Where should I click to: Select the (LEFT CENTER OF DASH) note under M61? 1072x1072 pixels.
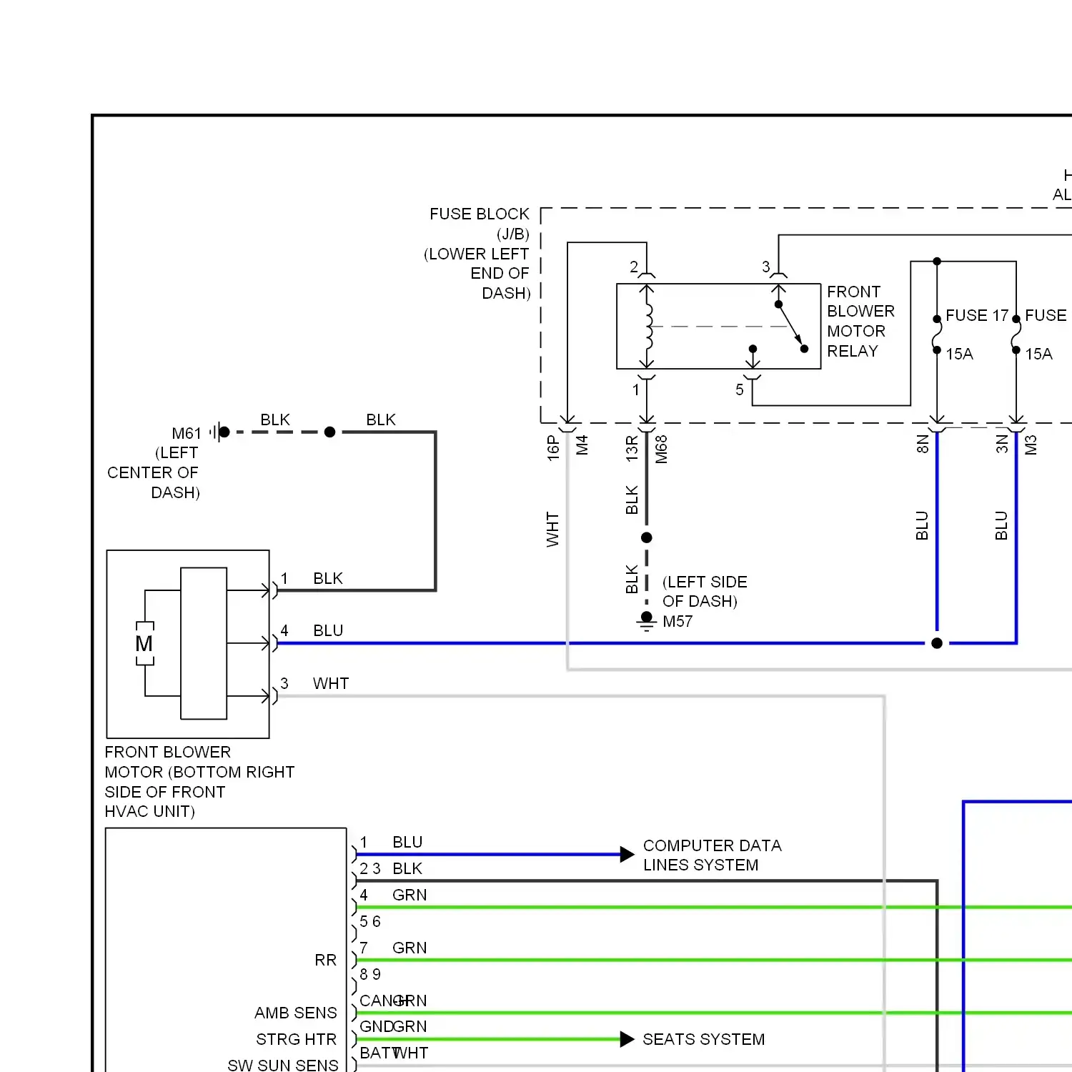pyautogui.click(x=154, y=472)
